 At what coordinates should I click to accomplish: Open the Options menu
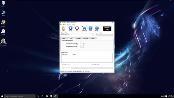[x=69, y=25]
